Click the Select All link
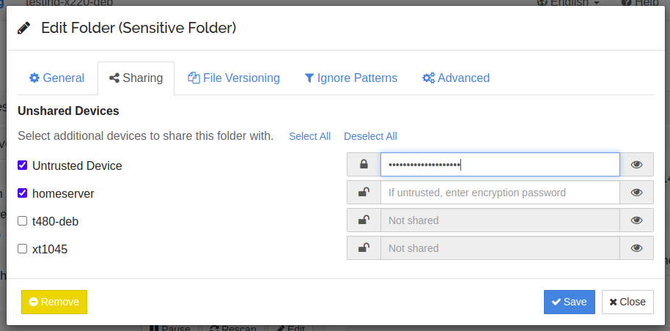The height and width of the screenshot is (331, 670). [309, 136]
